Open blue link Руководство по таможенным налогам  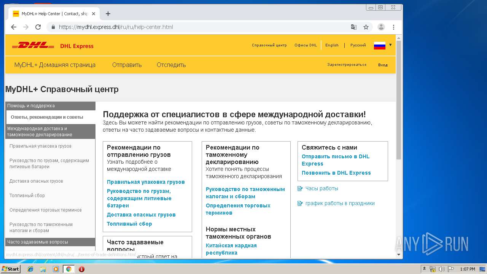coord(245,193)
